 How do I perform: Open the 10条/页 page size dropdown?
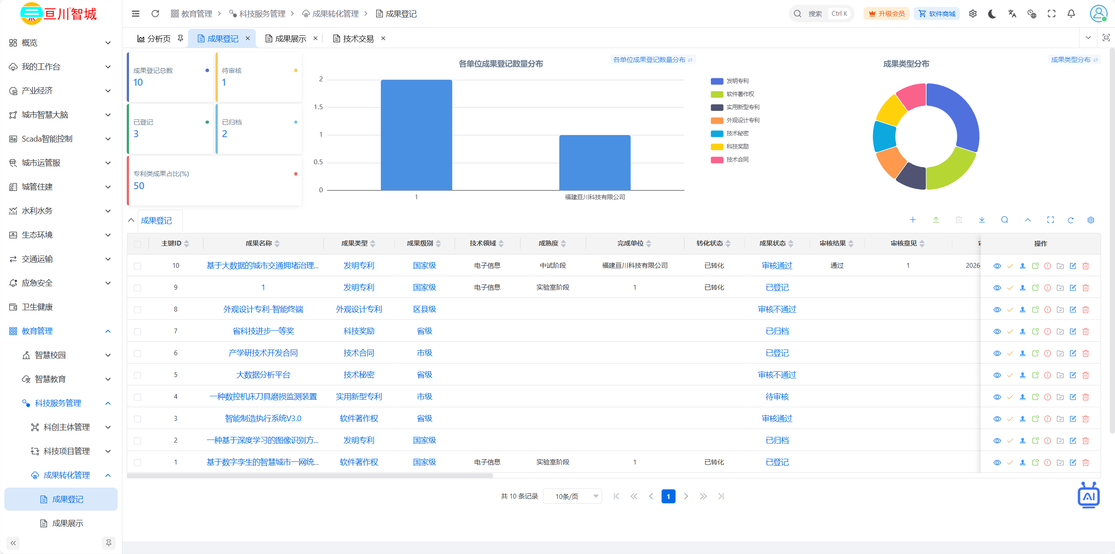pos(572,496)
